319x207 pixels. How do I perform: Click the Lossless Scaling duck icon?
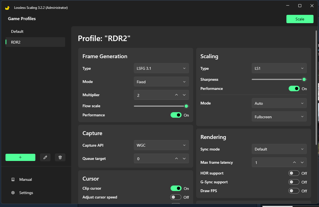coord(7,8)
